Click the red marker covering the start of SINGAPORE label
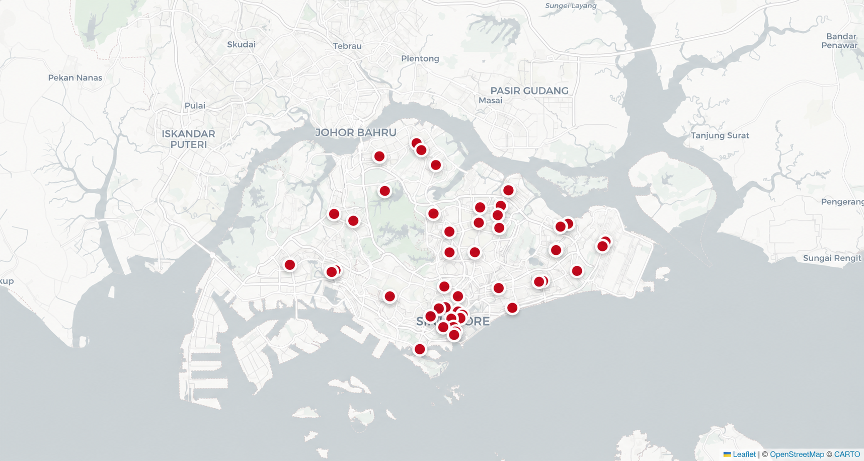Image resolution: width=864 pixels, height=461 pixels. coord(430,317)
